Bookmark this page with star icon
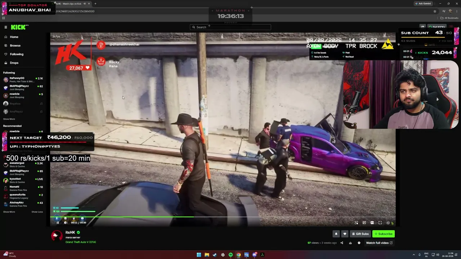 pos(435,11)
